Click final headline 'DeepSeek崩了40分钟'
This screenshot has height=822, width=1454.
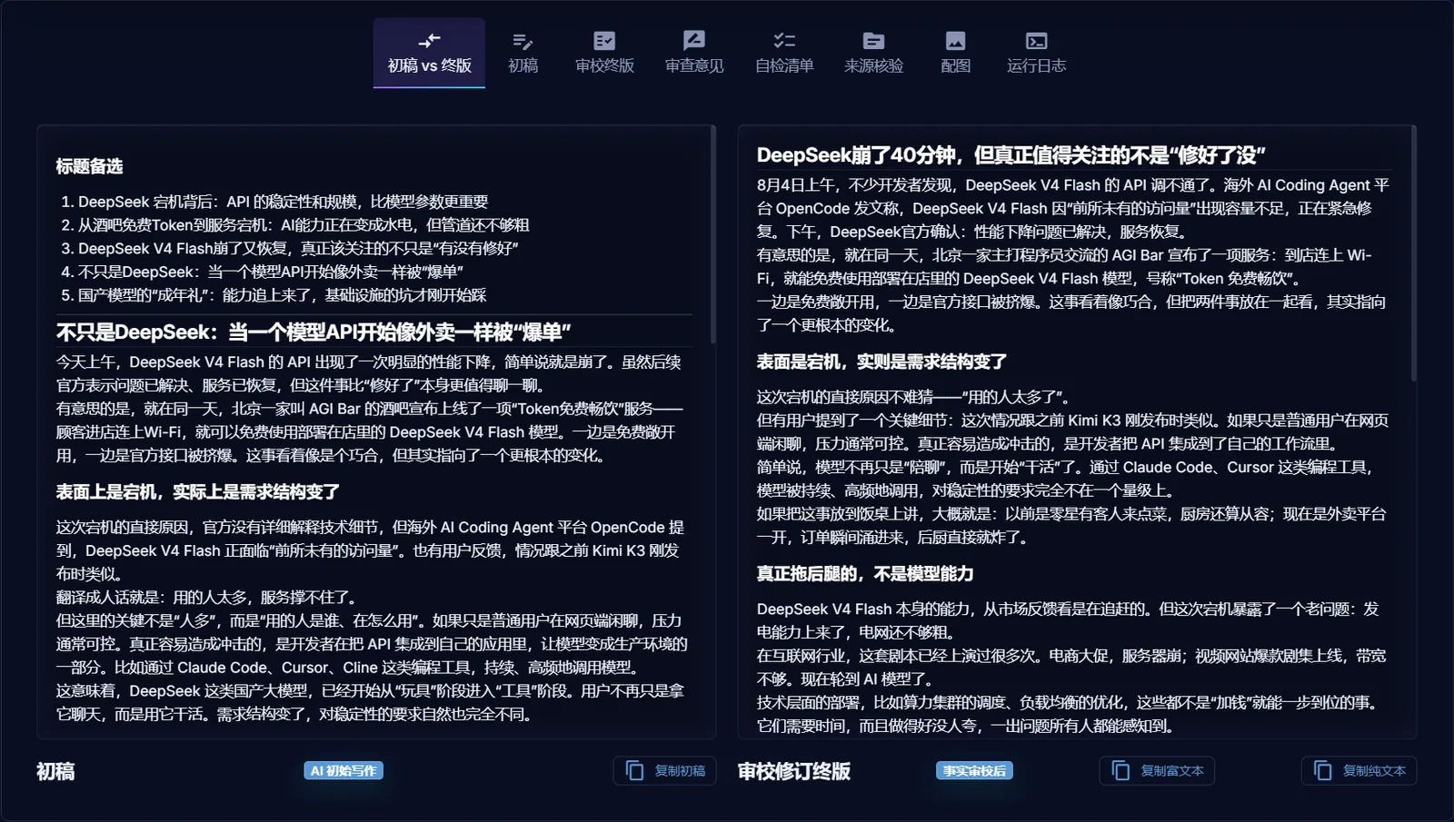(1011, 155)
